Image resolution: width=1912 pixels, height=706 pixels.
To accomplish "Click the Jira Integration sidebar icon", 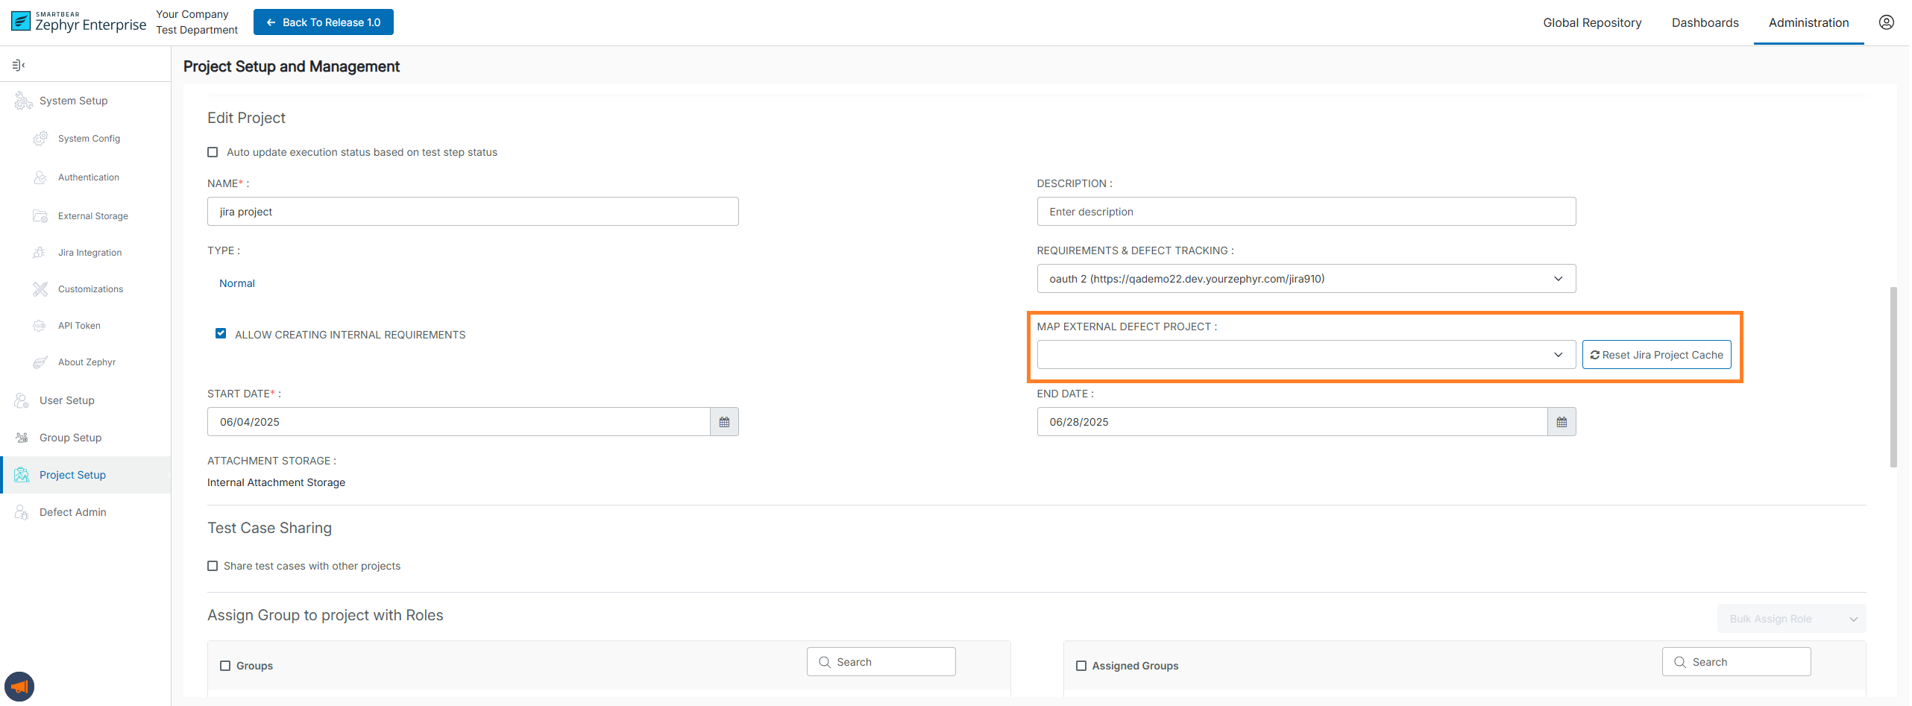I will tap(40, 253).
